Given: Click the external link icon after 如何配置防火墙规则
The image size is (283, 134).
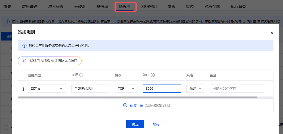Looking at the screenshot, I should click(x=279, y=21).
